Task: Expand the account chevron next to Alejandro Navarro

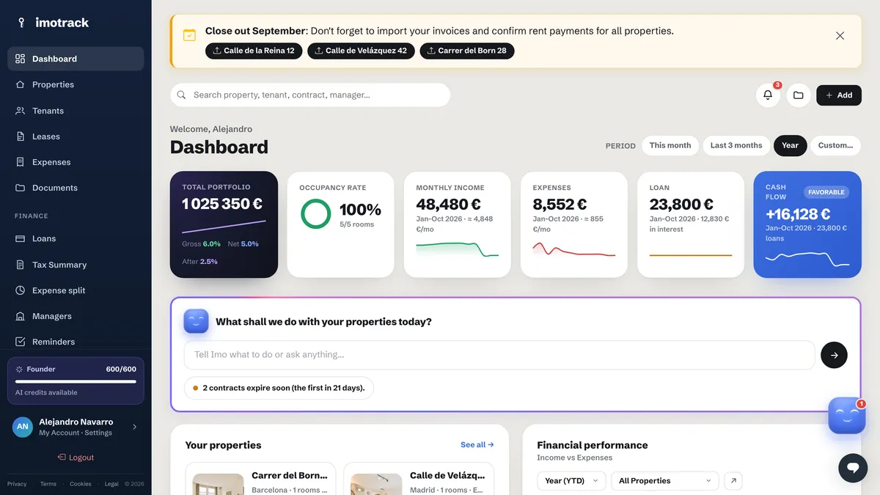Action: point(134,427)
